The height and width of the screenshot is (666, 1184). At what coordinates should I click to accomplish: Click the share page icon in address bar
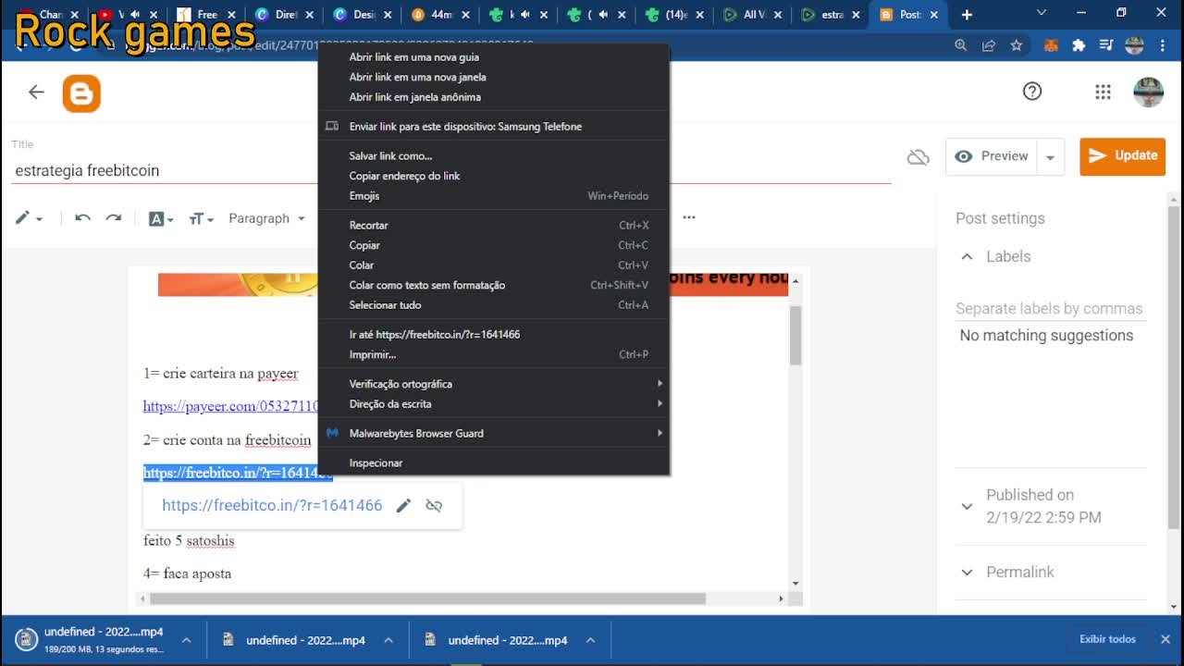tap(989, 45)
